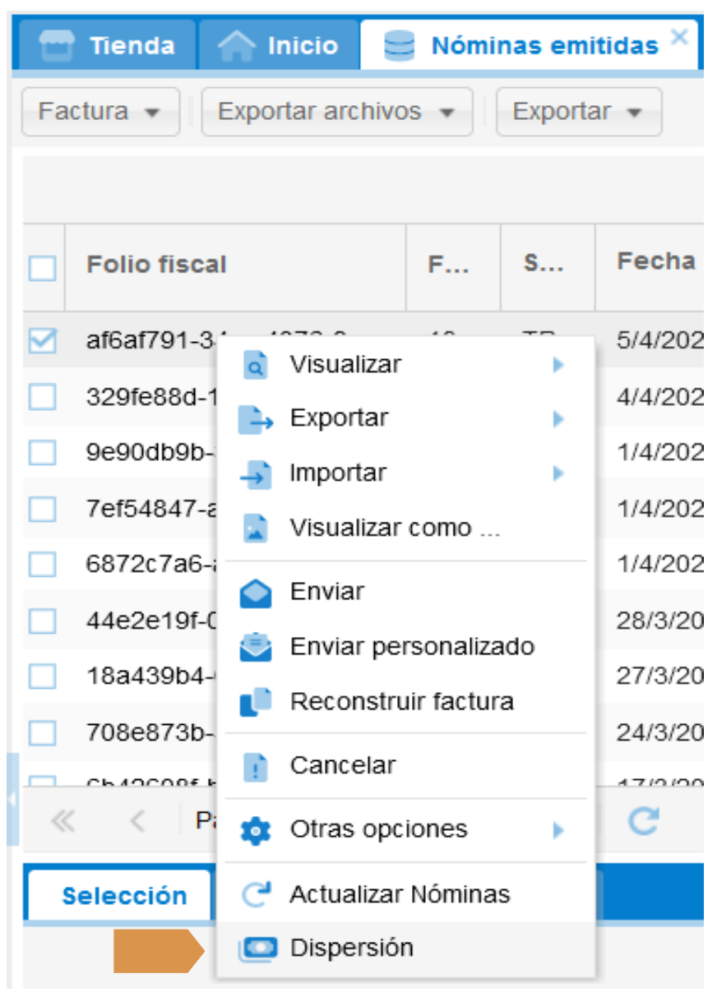Go to first page double-arrow button
The image size is (717, 1006).
(x=63, y=820)
